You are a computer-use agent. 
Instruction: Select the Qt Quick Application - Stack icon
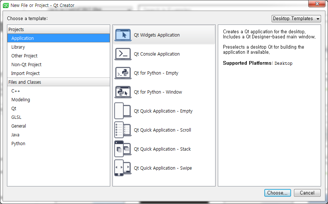pos(123,149)
